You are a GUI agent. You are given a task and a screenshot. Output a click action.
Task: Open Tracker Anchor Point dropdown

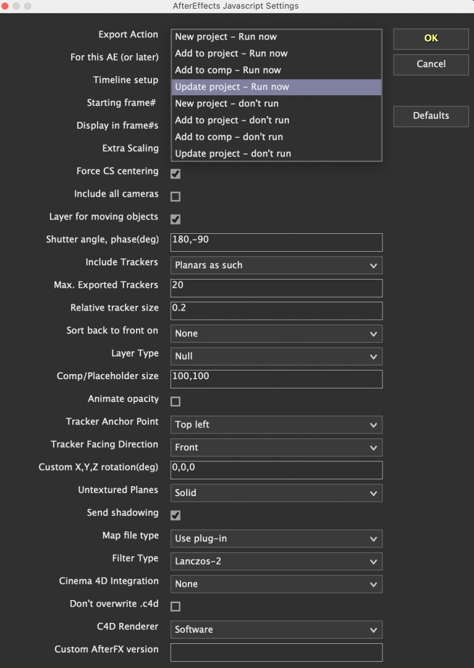(276, 425)
